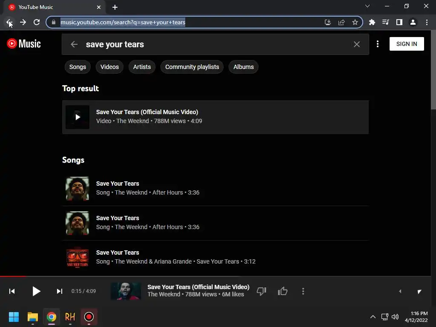Click the Ariana Grande remix album art
This screenshot has height=327, width=436.
tap(77, 257)
